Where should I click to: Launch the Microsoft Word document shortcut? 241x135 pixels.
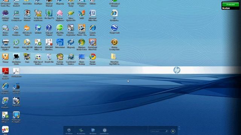coord(93,13)
